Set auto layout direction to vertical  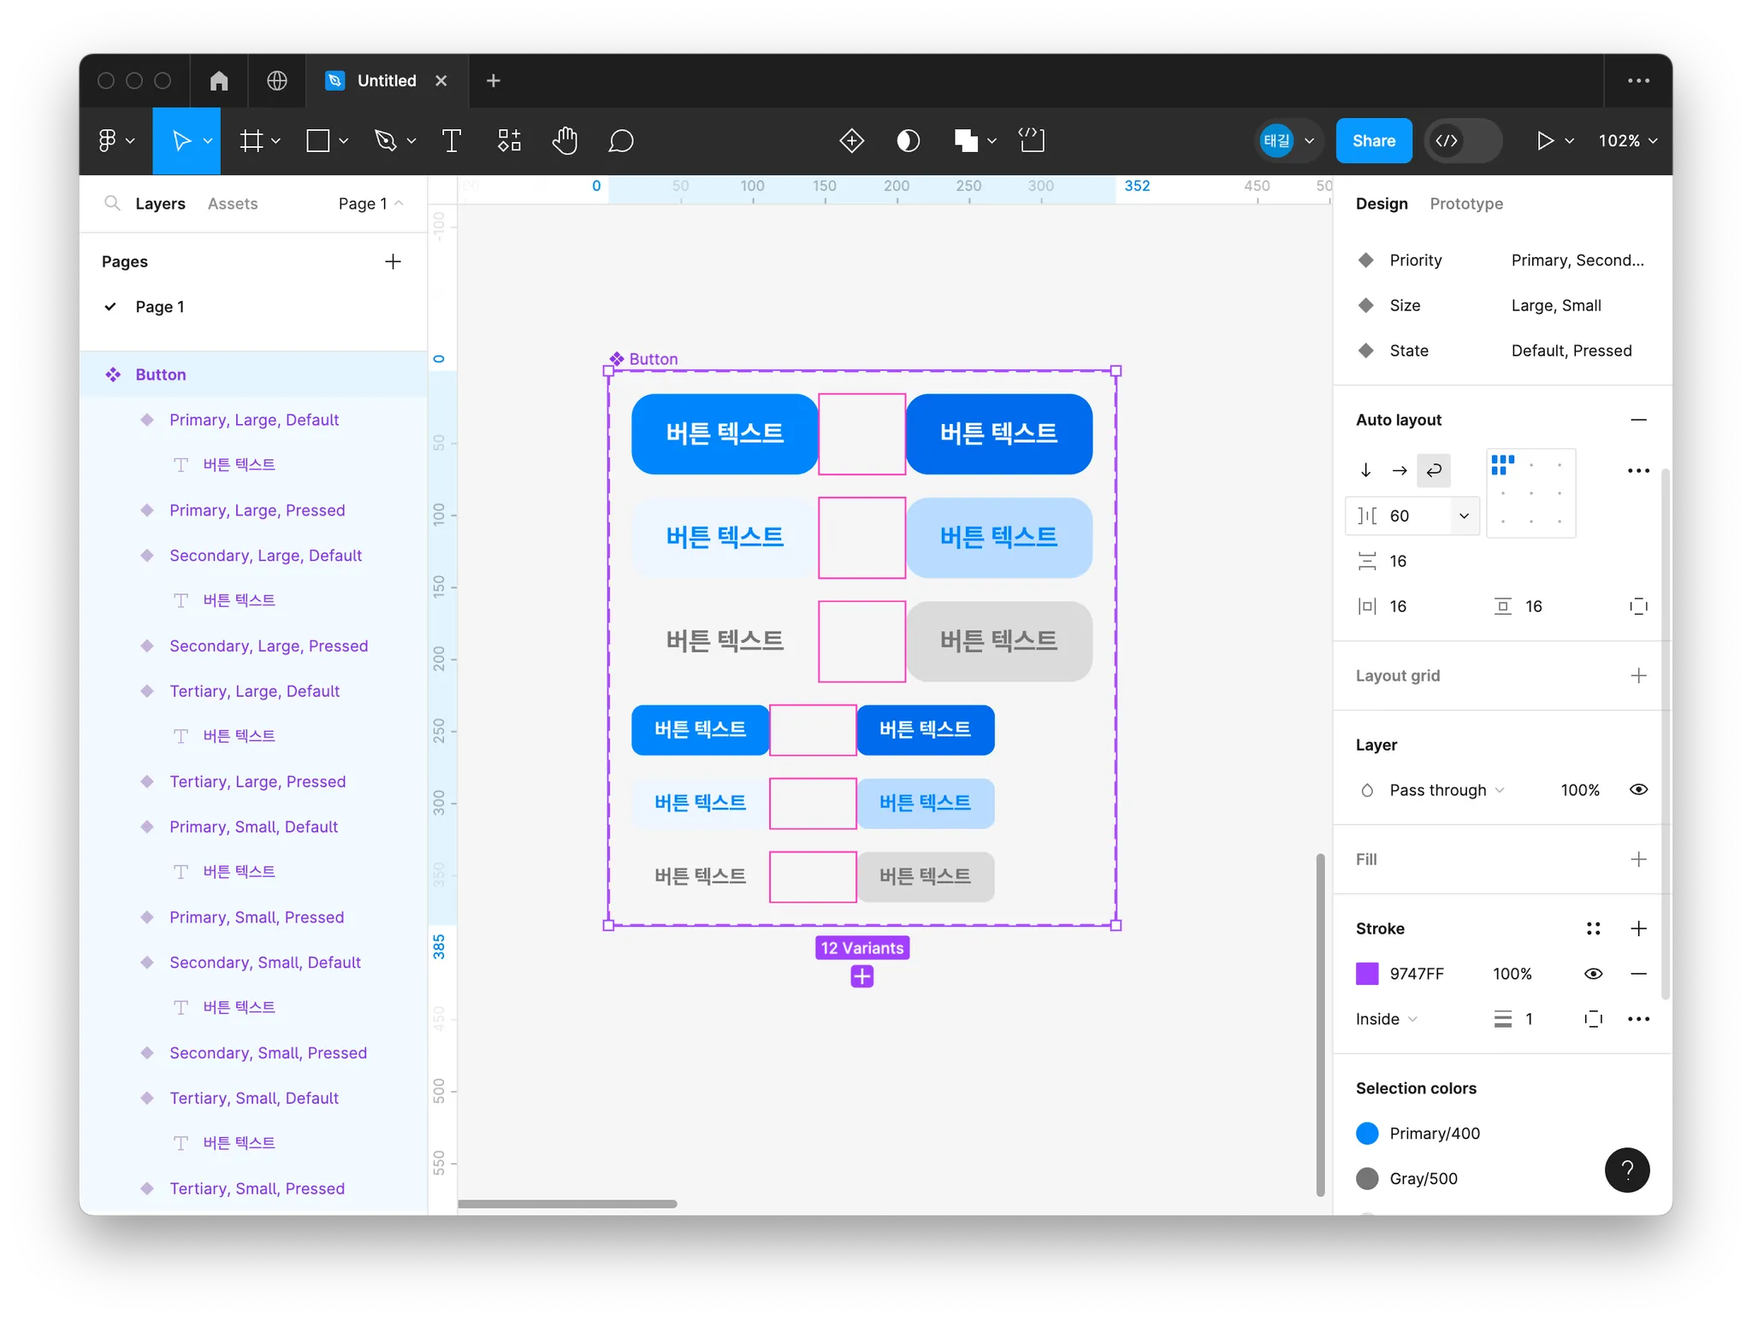(1366, 470)
